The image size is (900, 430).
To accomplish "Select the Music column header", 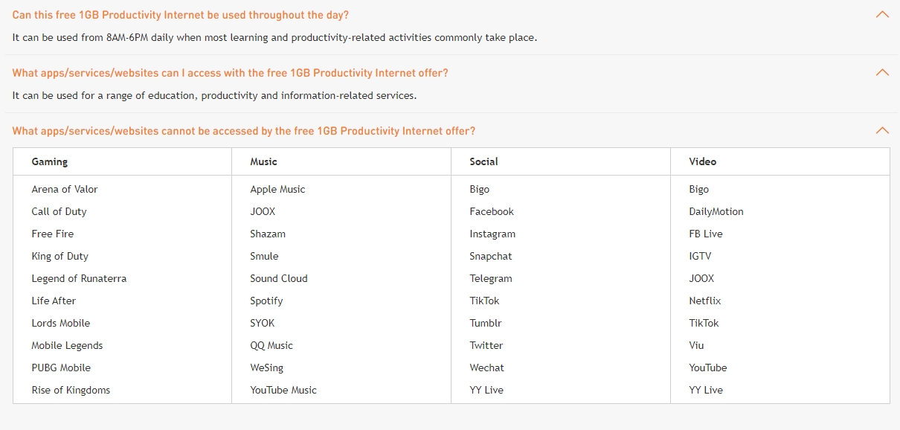I will click(x=264, y=161).
